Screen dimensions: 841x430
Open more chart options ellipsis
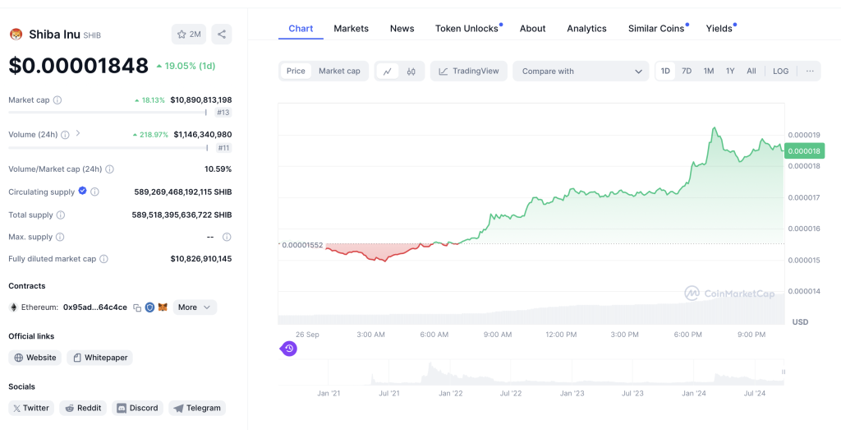810,71
